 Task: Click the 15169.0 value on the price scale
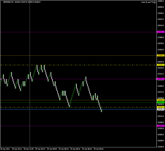click(161, 140)
